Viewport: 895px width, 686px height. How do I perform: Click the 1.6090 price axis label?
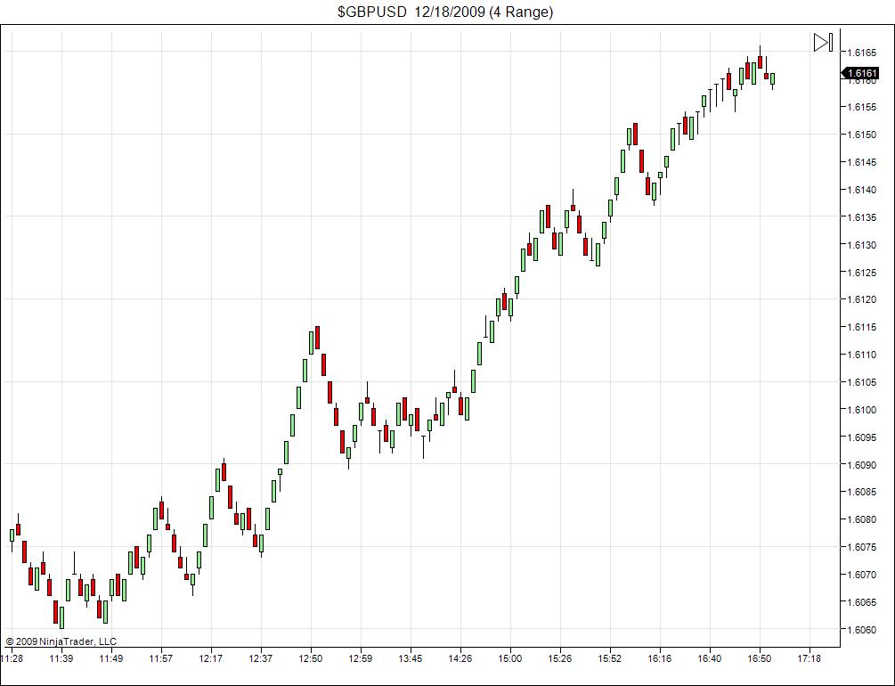point(861,465)
